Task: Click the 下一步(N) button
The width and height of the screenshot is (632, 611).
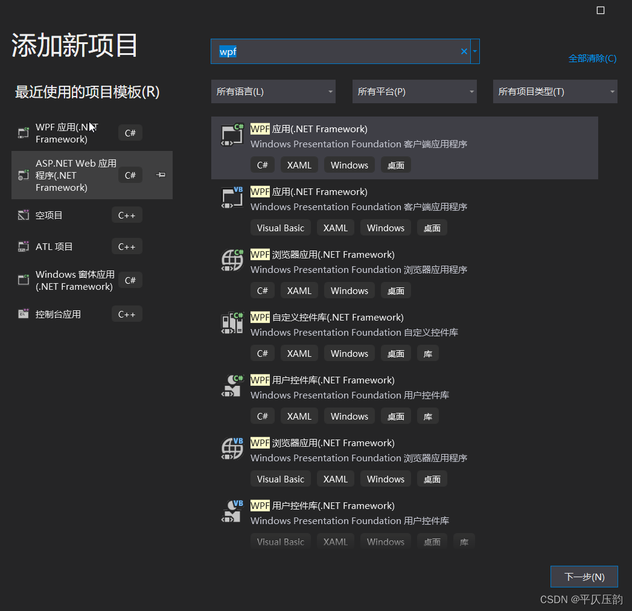Action: click(x=583, y=577)
